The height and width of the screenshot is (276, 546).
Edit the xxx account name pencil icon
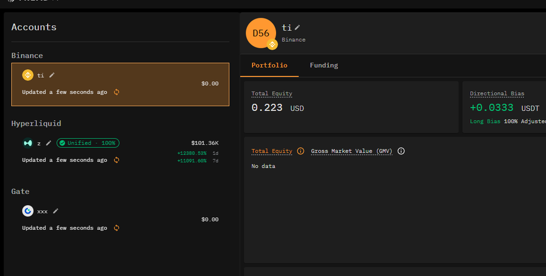[56, 211]
